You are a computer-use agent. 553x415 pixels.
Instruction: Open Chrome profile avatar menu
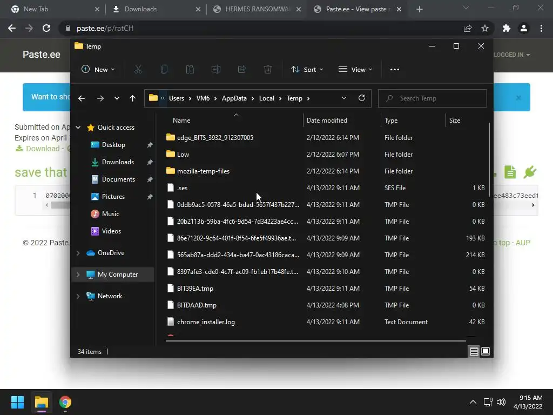[524, 28]
